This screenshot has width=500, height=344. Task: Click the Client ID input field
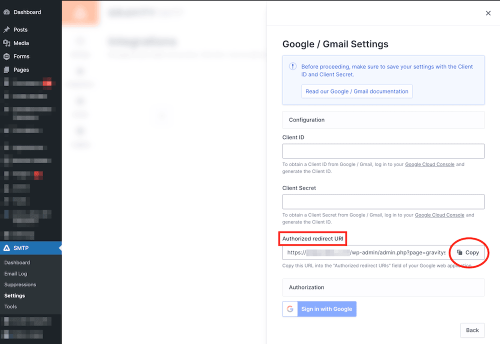pyautogui.click(x=383, y=151)
